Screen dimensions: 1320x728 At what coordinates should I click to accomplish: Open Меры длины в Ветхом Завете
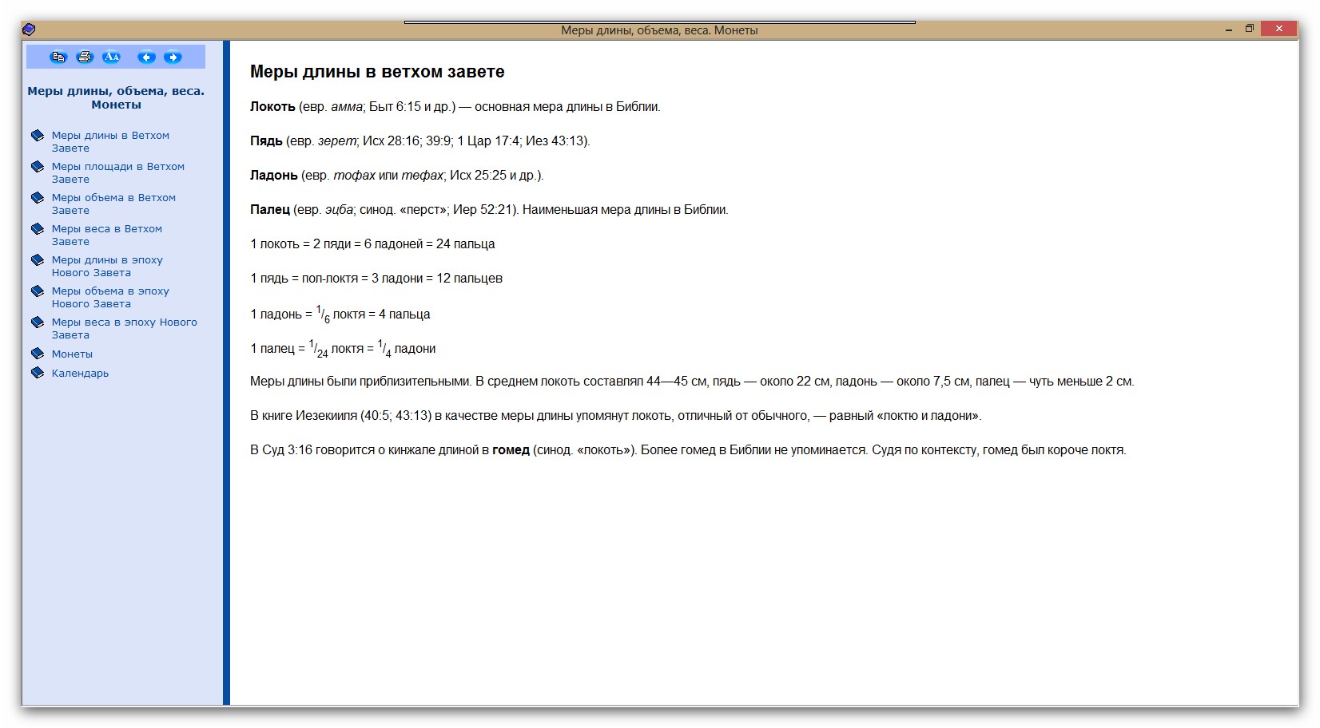point(110,141)
